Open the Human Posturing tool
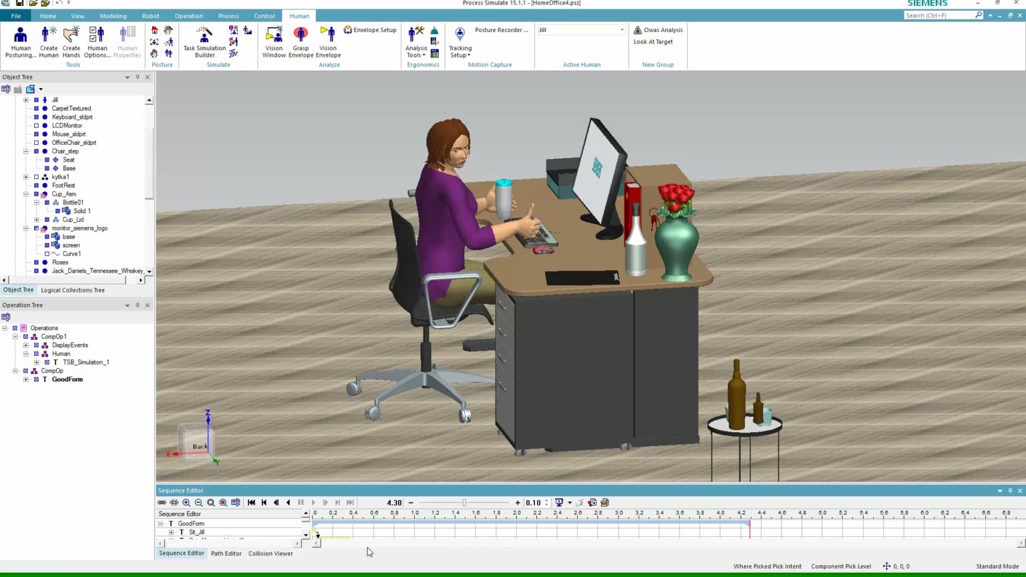Image resolution: width=1026 pixels, height=577 pixels. point(20,41)
